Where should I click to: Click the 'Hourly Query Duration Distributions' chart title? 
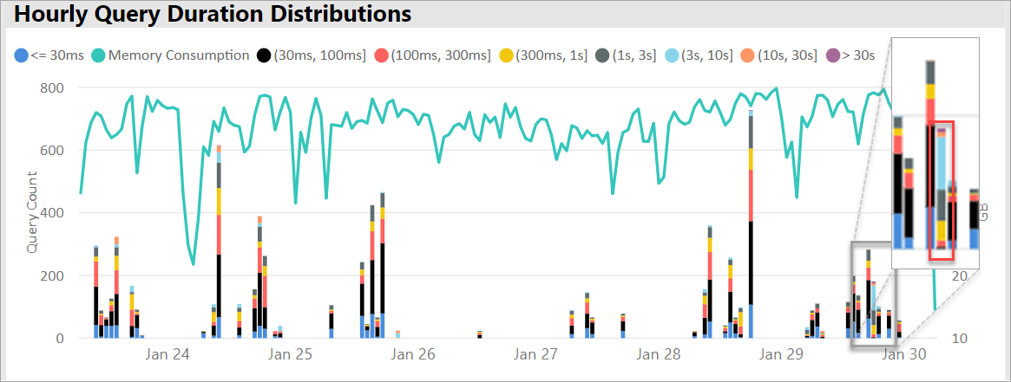[212, 14]
